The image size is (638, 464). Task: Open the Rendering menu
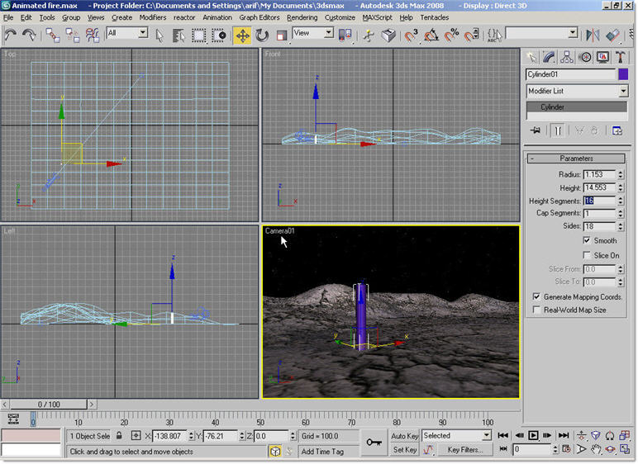click(302, 17)
